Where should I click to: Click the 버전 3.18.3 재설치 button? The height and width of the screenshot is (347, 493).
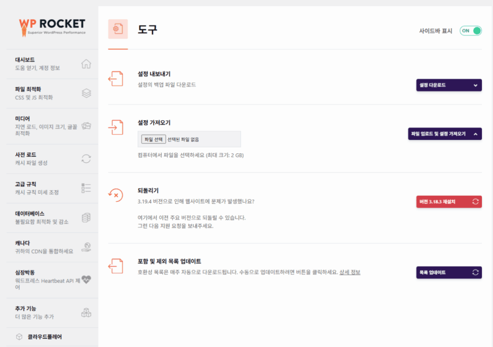[x=448, y=202]
